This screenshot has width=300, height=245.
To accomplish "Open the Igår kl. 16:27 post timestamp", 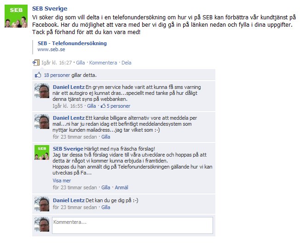I will pos(57,63).
